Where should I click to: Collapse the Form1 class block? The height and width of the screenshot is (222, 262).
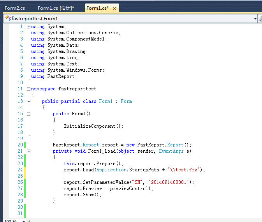[x=28, y=102]
